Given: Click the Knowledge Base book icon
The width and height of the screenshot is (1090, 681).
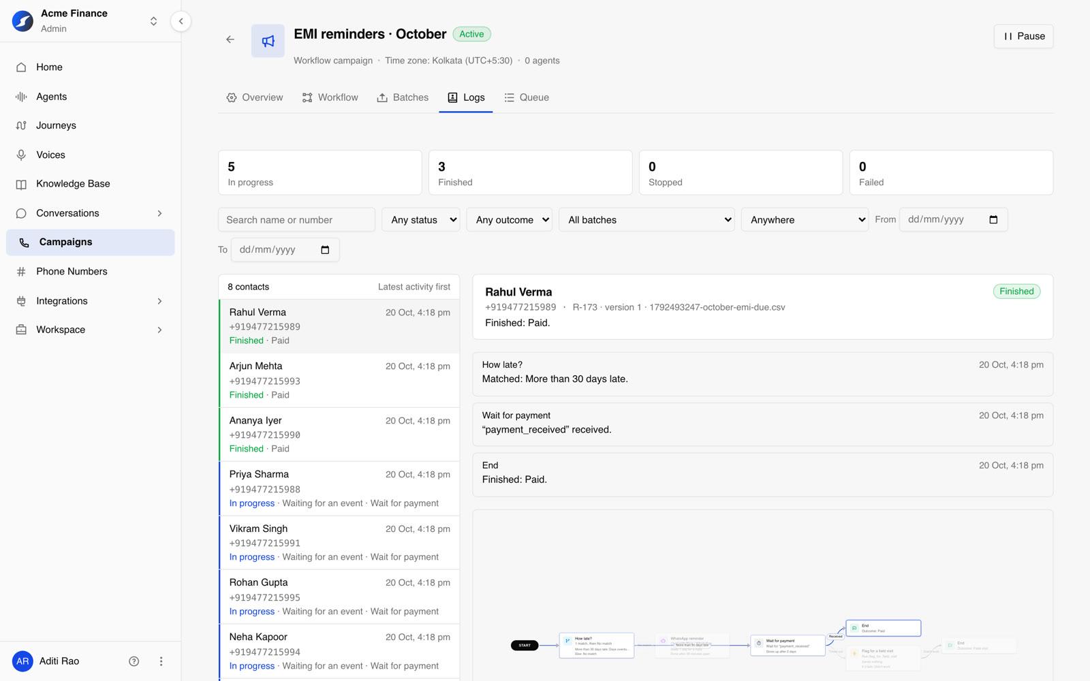Looking at the screenshot, I should (x=21, y=184).
